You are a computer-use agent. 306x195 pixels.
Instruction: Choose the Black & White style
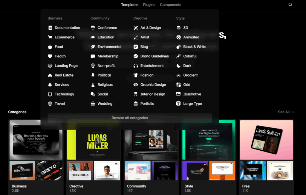click(x=195, y=47)
